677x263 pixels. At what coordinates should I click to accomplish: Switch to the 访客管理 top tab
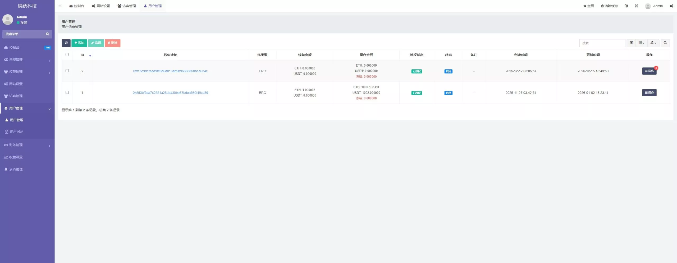click(127, 6)
